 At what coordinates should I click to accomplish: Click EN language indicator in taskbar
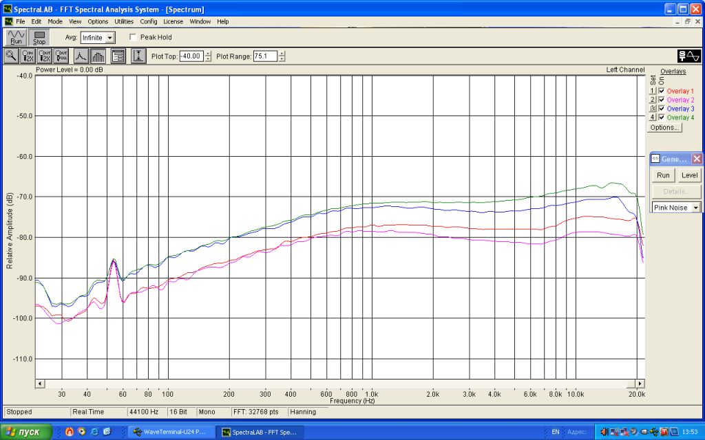tap(556, 432)
